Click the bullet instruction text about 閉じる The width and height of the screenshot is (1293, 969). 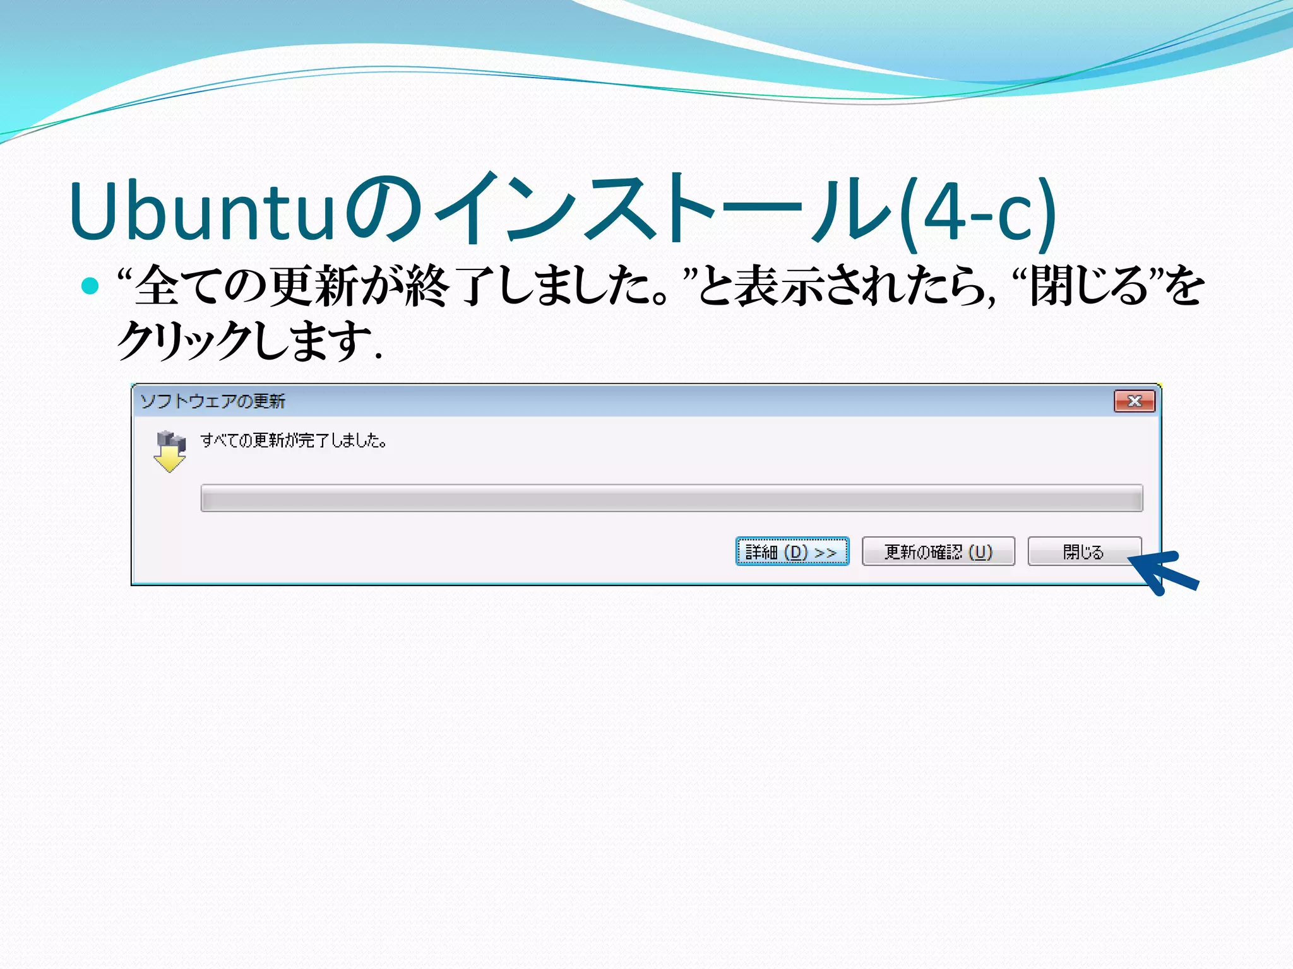(x=660, y=312)
